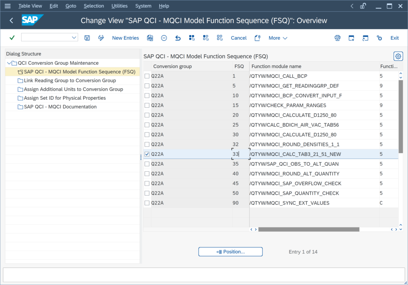Click the Select All icon
The width and height of the screenshot is (408, 285).
point(192,38)
